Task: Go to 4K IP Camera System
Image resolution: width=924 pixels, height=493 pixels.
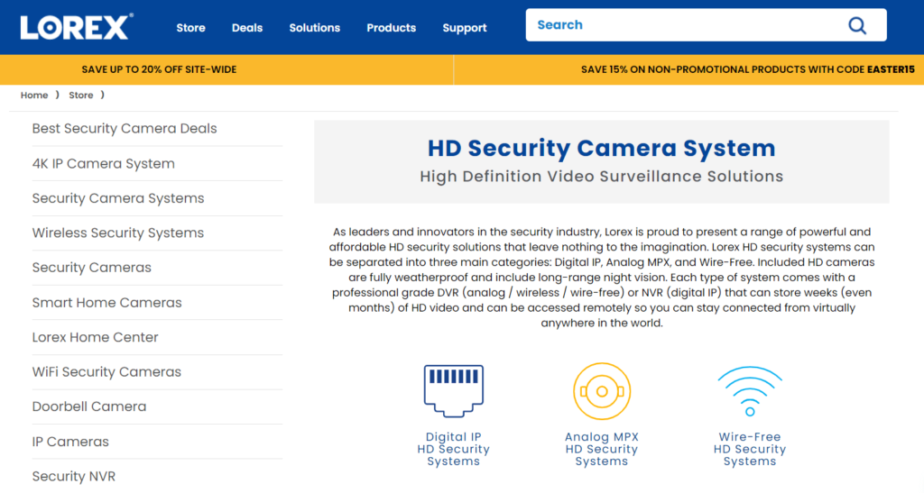Action: (104, 164)
